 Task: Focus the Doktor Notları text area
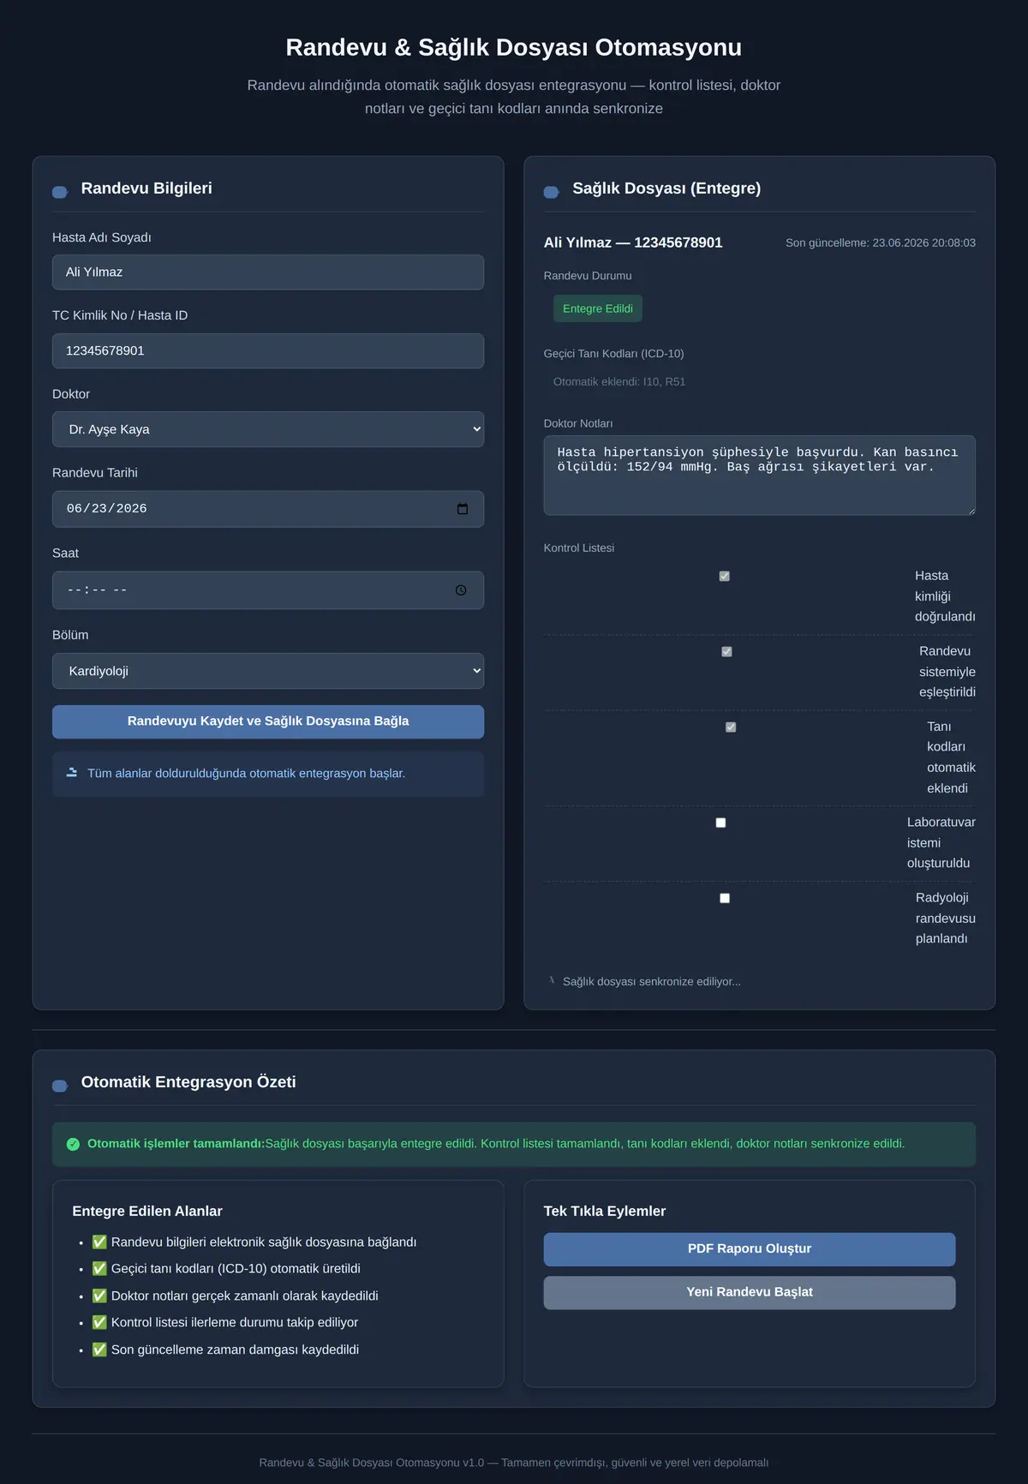(x=760, y=476)
